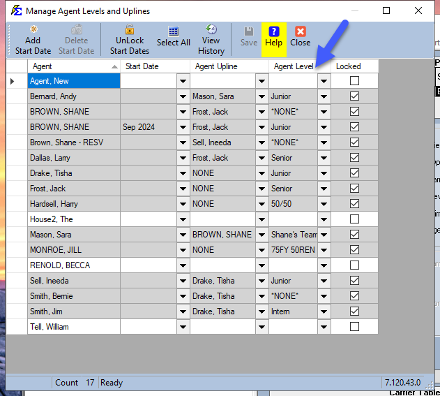Open Agent Level dropdown for Tell, William
Image resolution: width=440 pixels, height=396 pixels.
[x=324, y=327]
